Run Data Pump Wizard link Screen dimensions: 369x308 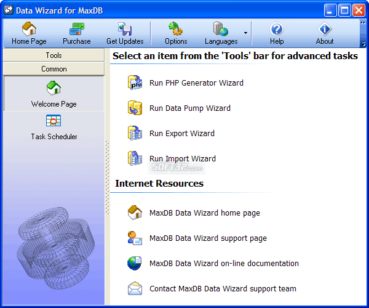pos(190,108)
